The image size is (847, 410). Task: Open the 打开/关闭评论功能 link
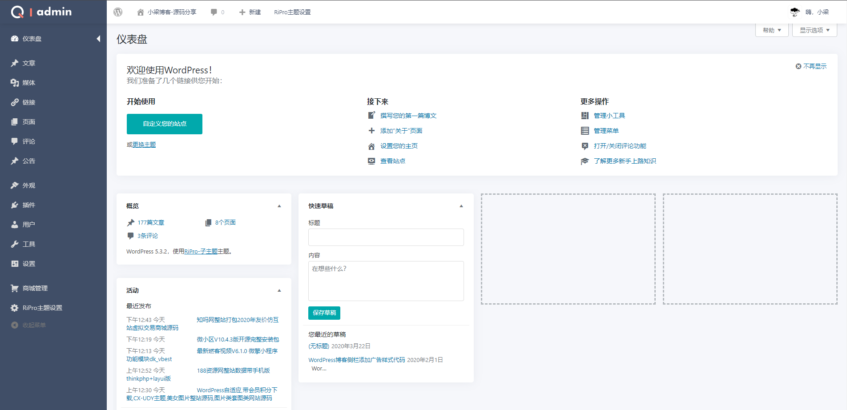pos(620,146)
